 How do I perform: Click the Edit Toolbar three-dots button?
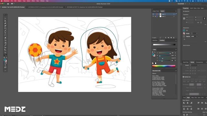point(5,71)
